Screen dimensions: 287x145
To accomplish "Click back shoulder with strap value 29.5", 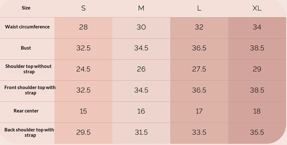I will pyautogui.click(x=83, y=132).
